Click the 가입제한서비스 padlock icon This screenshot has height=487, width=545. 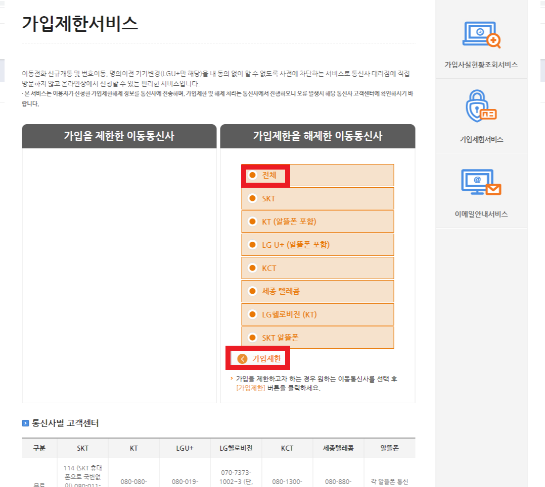[x=481, y=106]
